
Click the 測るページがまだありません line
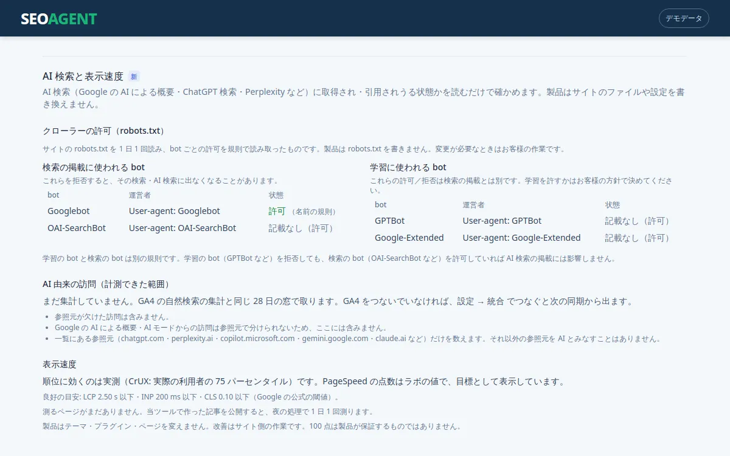tap(208, 412)
